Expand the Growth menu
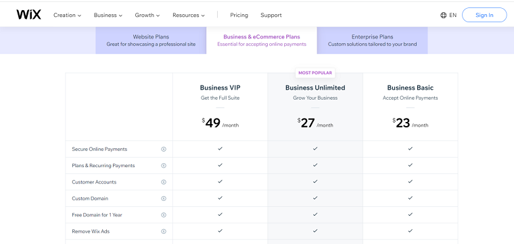 tap(147, 15)
